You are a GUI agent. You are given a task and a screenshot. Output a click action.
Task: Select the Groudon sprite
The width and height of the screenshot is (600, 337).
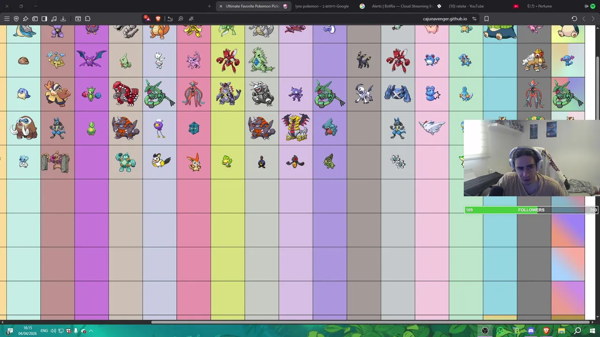click(x=125, y=94)
